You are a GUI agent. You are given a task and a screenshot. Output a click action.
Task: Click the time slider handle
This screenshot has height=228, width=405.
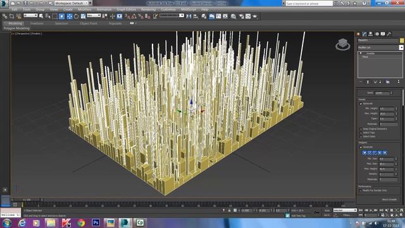pyautogui.click(x=27, y=200)
